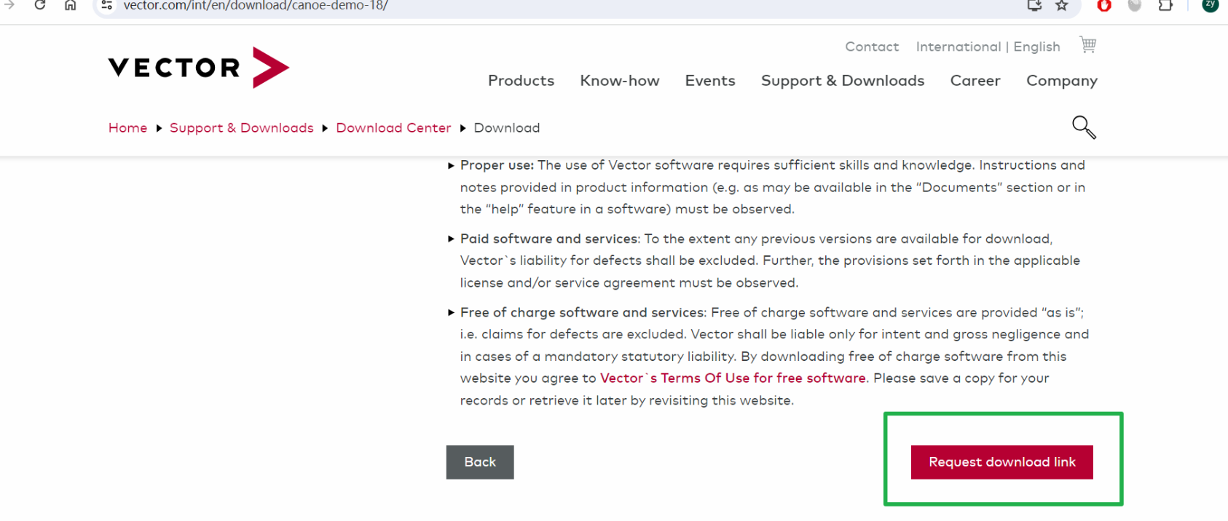Open Support & Downloads breadcrumb
The width and height of the screenshot is (1228, 521).
[241, 128]
